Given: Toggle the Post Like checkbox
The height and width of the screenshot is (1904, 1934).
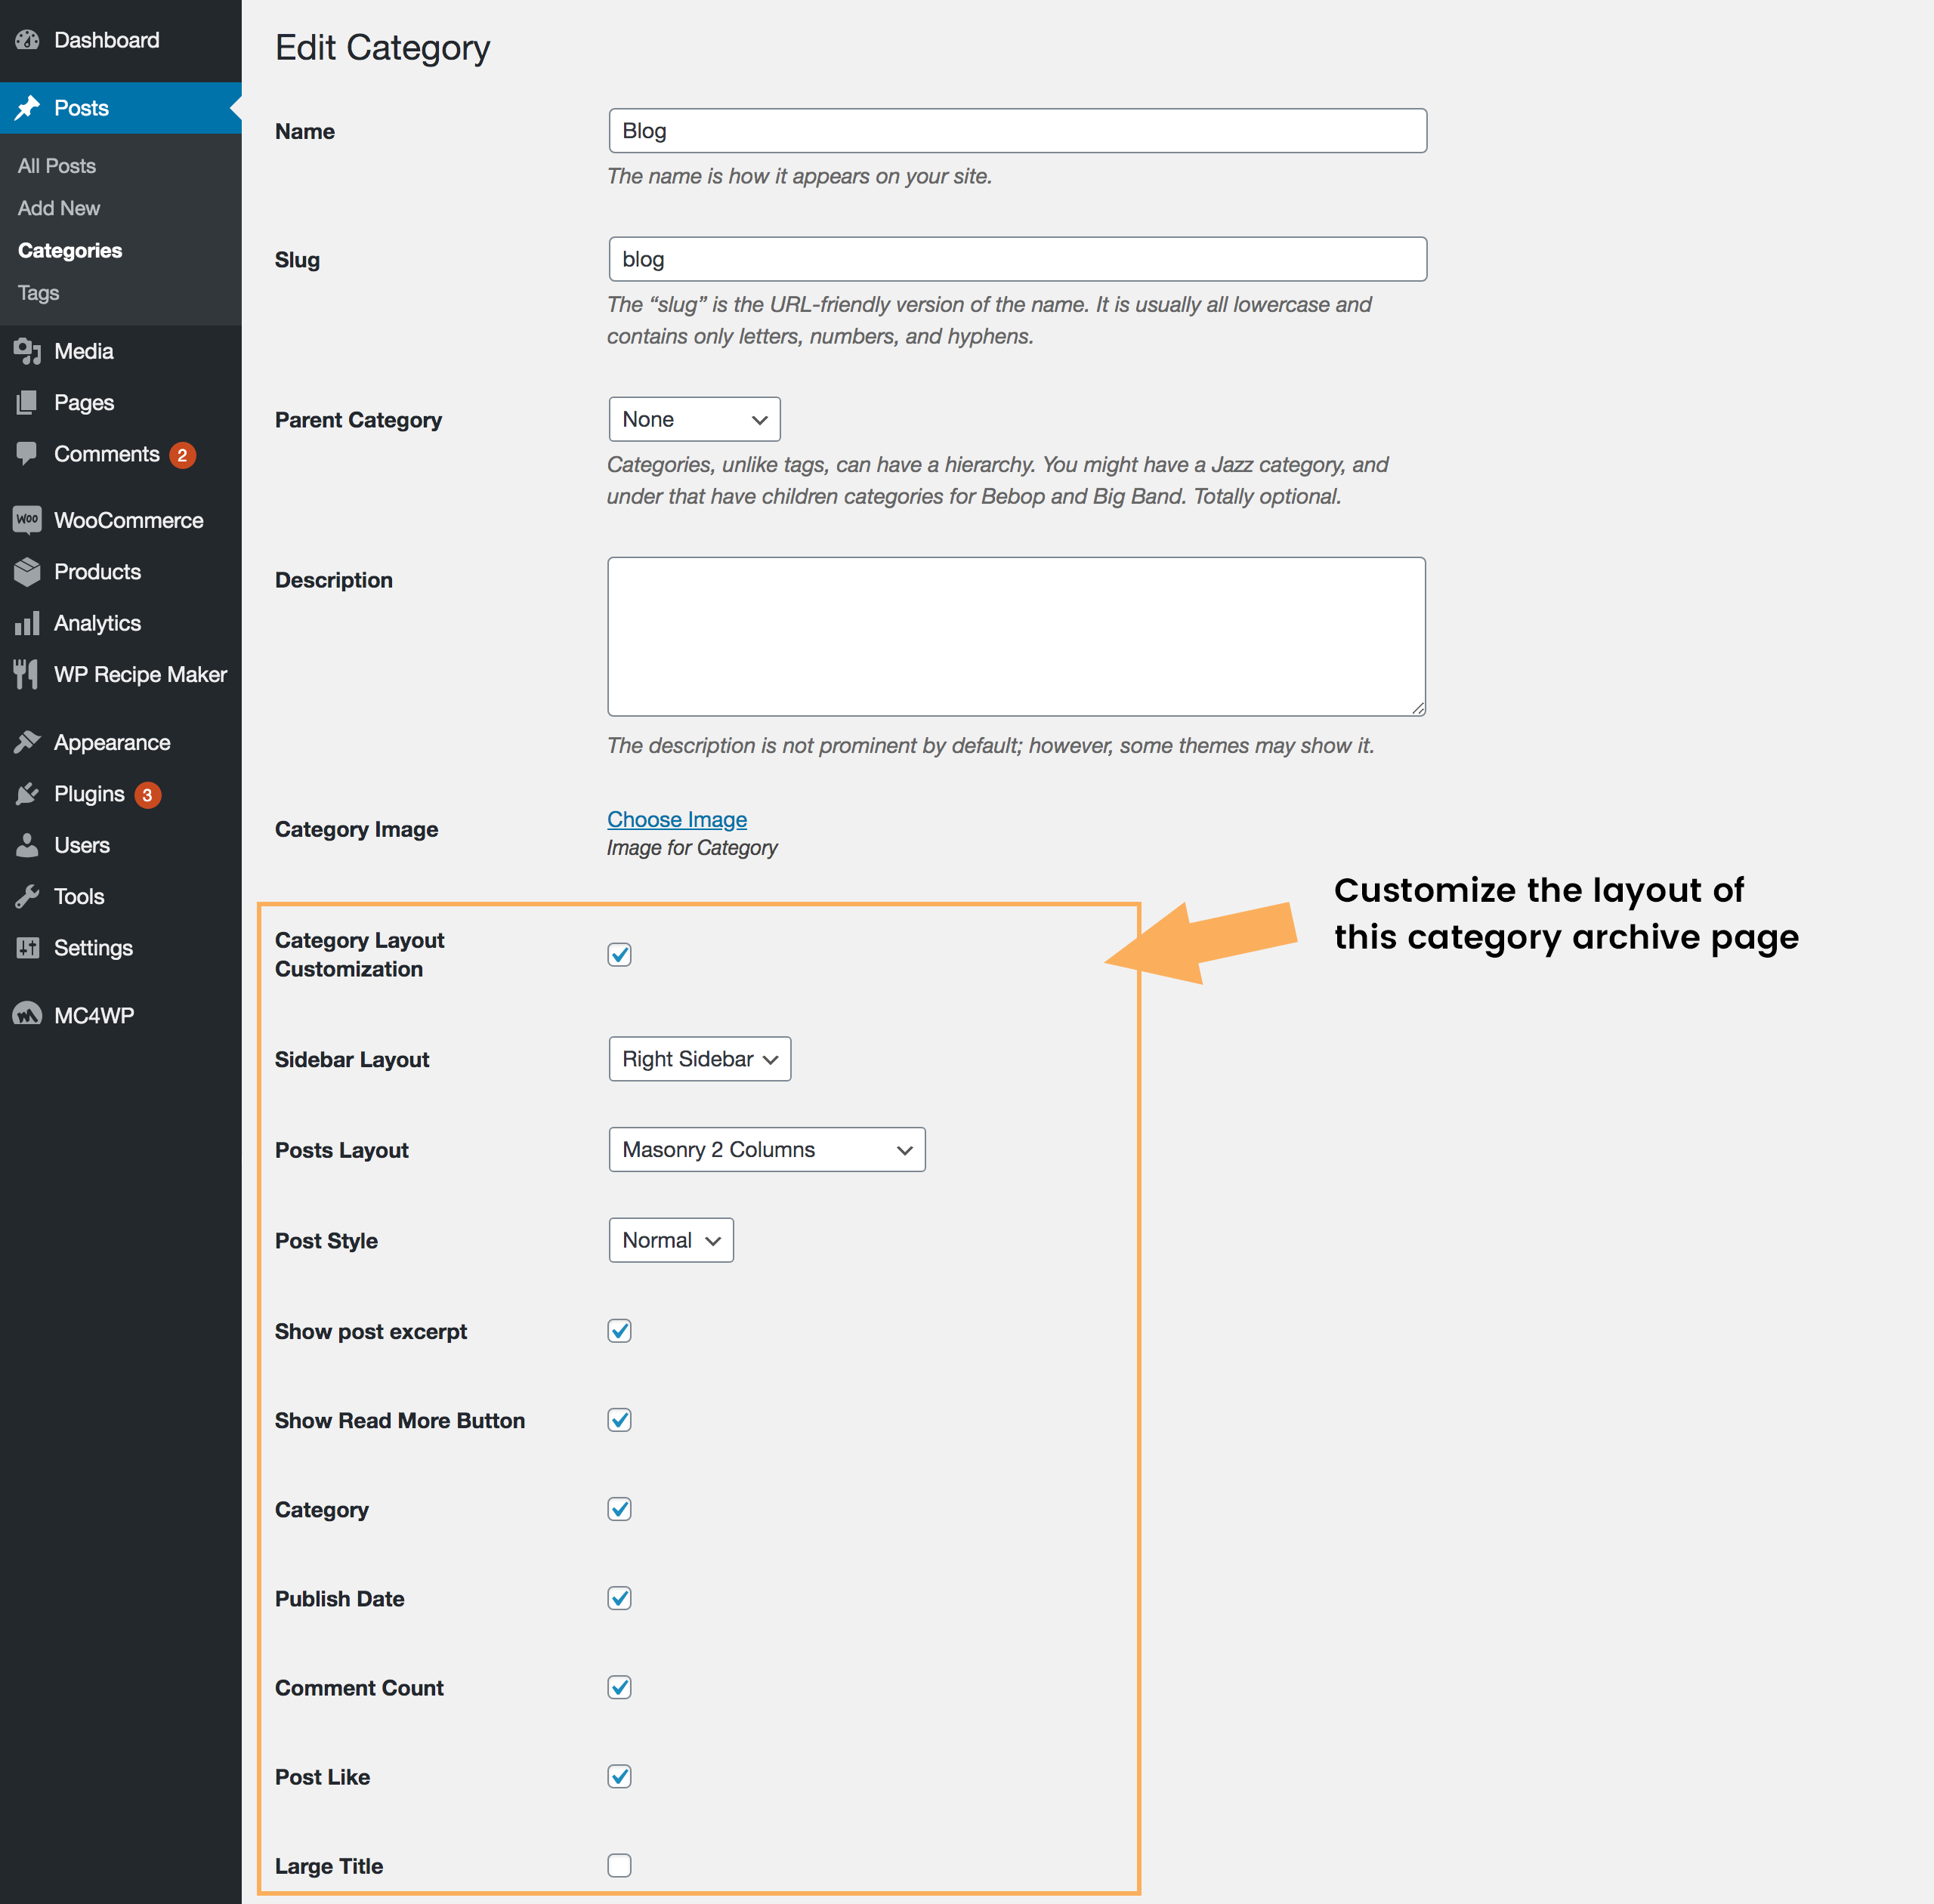Looking at the screenshot, I should pyautogui.click(x=619, y=1776).
